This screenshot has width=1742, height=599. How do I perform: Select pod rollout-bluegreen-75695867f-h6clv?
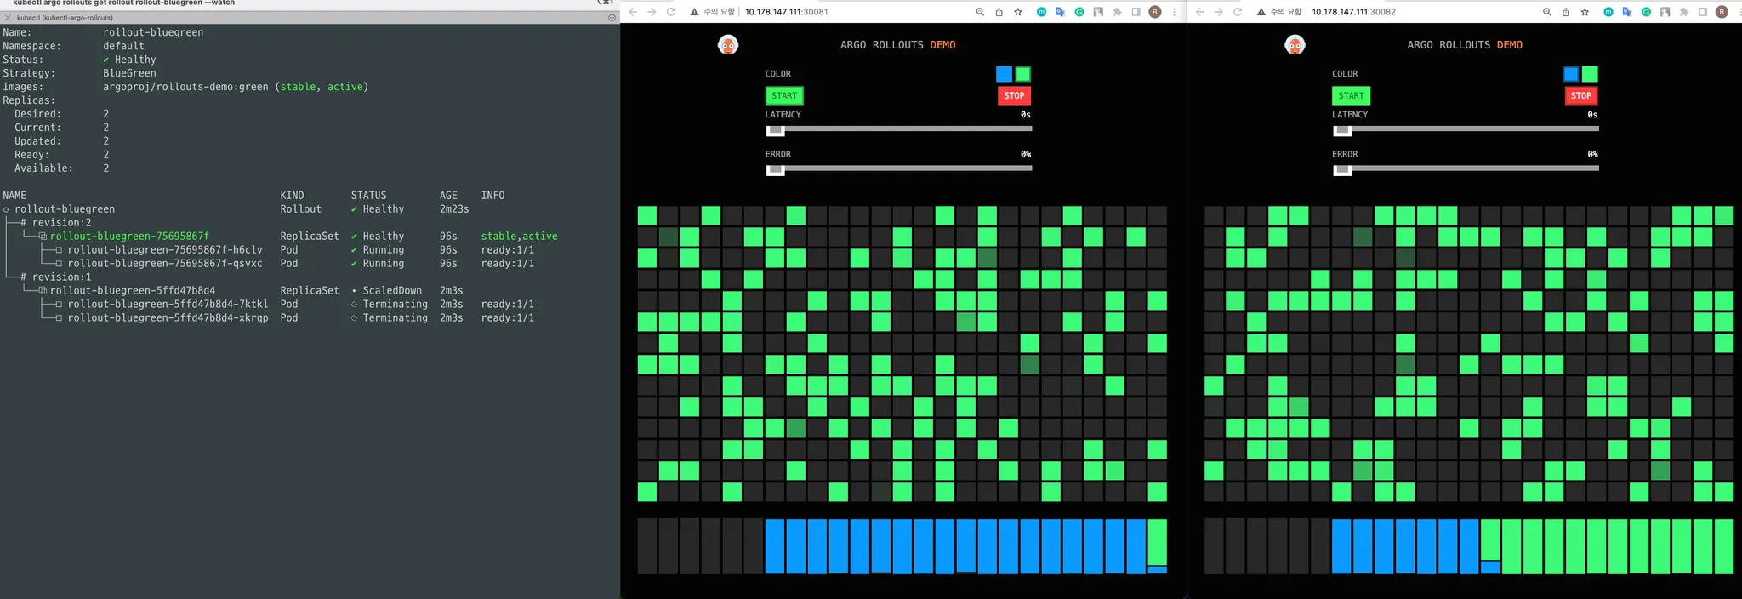tap(165, 249)
